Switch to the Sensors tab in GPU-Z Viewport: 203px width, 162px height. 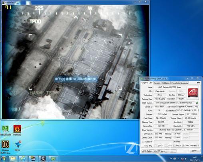tap(157, 83)
